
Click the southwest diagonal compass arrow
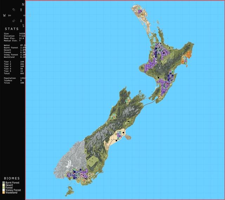pos(14,21)
